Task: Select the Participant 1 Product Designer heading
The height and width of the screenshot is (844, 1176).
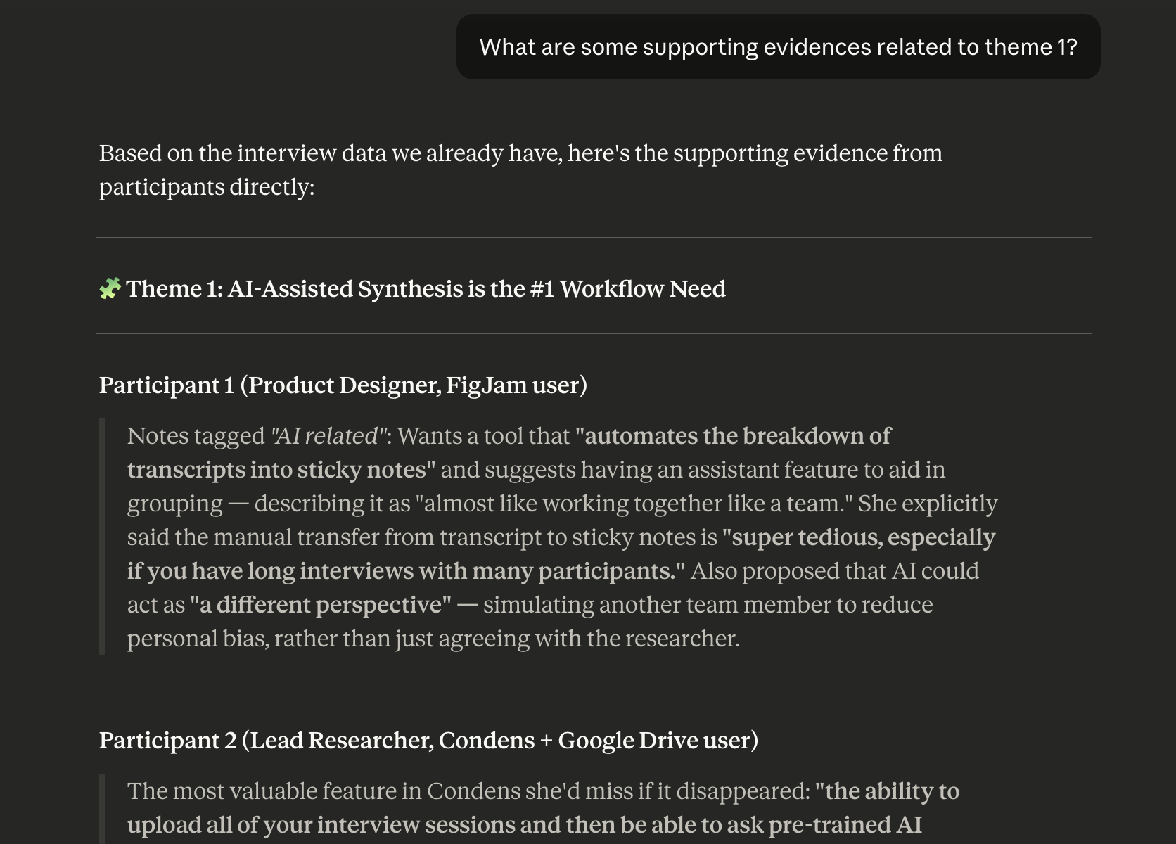Action: tap(343, 385)
